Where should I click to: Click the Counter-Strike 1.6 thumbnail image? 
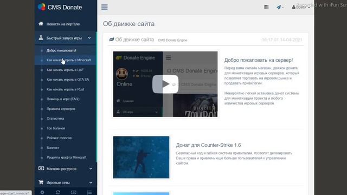pyautogui.click(x=141, y=157)
